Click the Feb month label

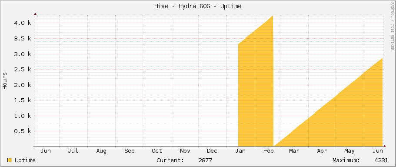pyautogui.click(x=269, y=151)
